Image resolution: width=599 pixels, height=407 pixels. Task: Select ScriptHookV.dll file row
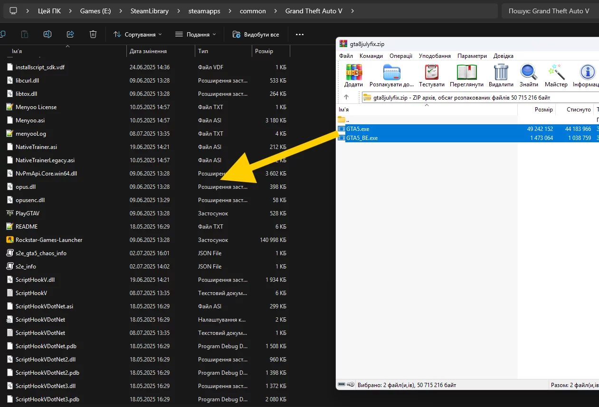click(146, 280)
